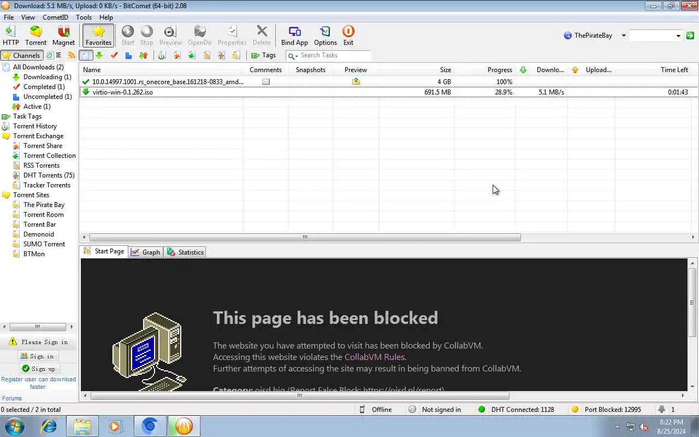Click the Preview toolbar icon
Viewport: 699px width, 437px height.
coord(170,36)
